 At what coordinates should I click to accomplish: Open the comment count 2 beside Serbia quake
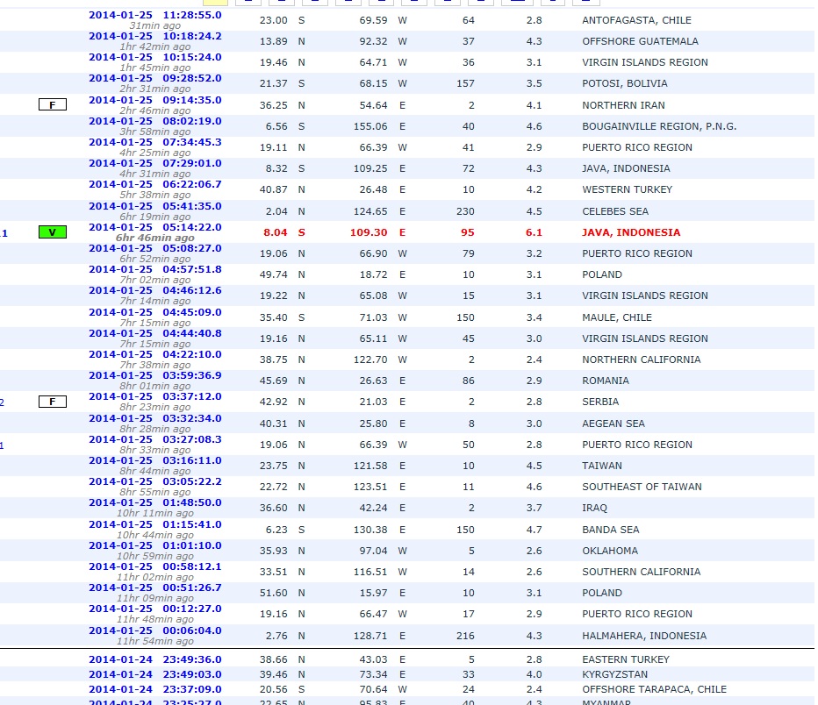click(3, 402)
